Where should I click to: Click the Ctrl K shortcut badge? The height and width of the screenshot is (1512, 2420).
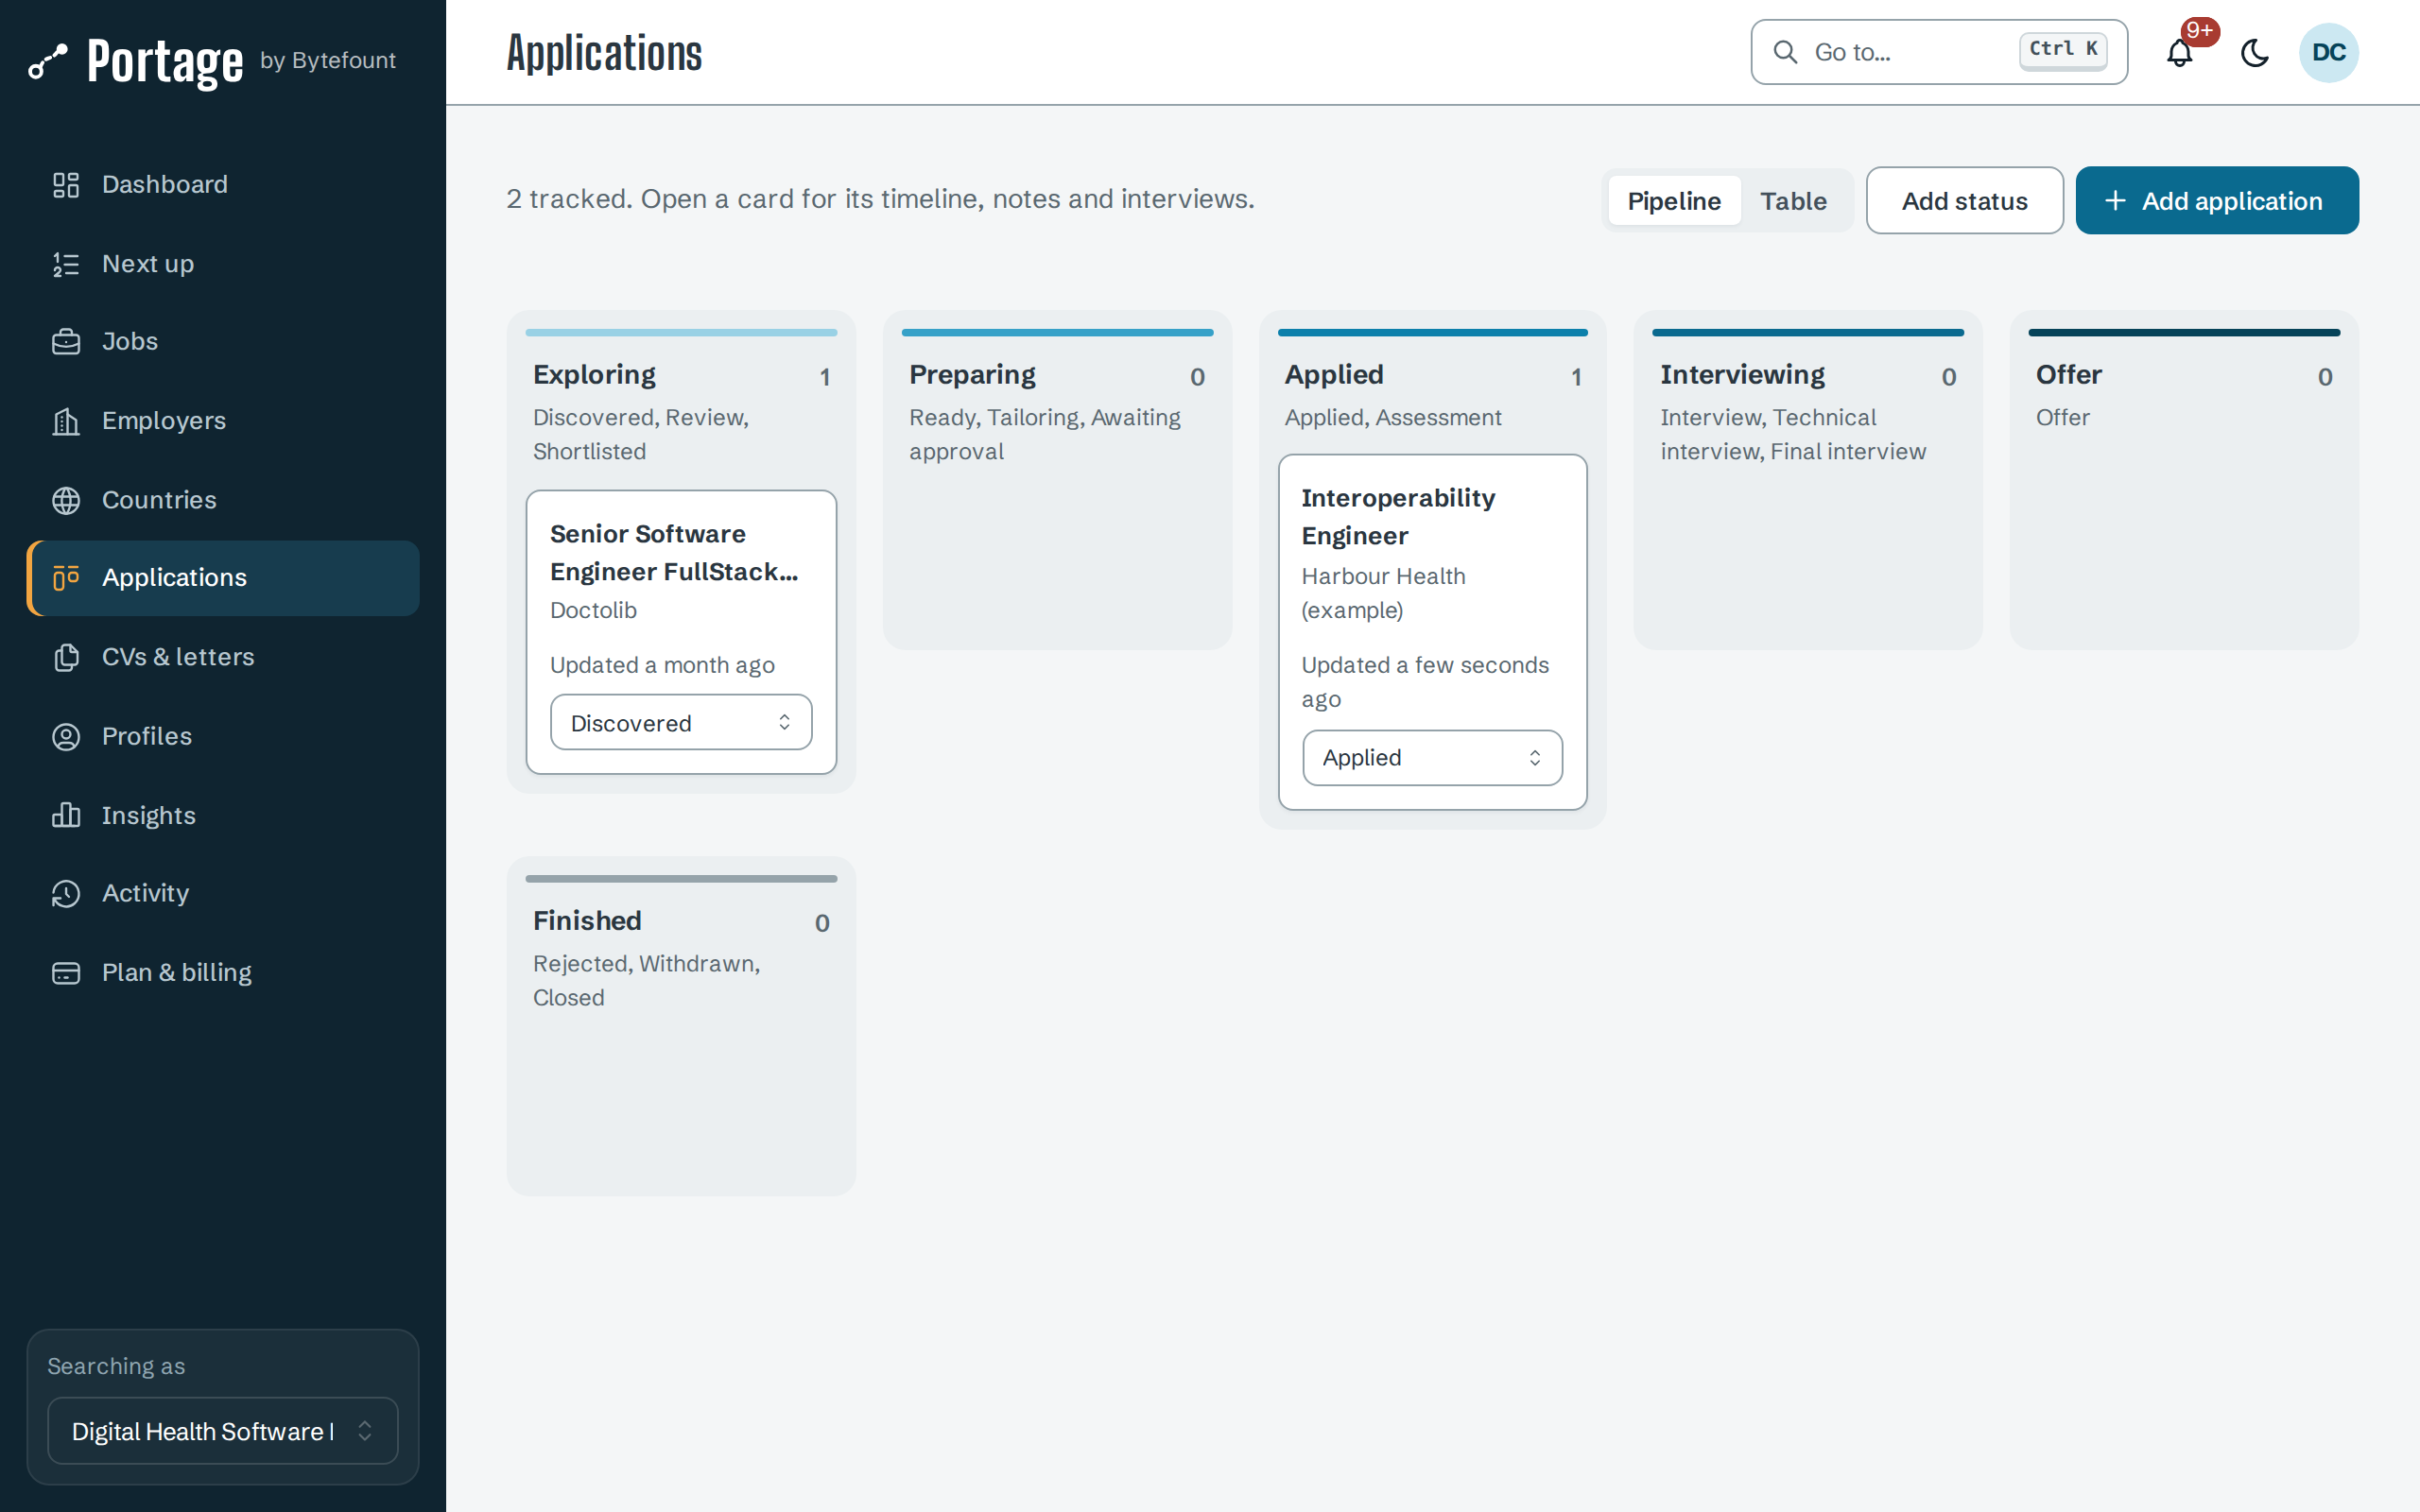(2062, 50)
